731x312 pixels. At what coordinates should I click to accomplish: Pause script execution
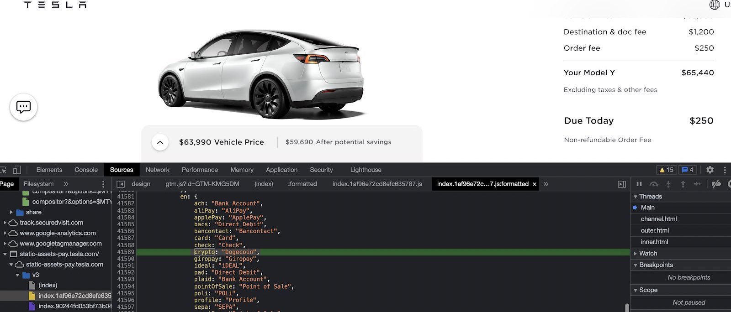[x=639, y=184]
